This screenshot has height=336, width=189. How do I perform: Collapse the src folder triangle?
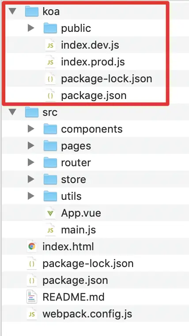click(x=13, y=112)
